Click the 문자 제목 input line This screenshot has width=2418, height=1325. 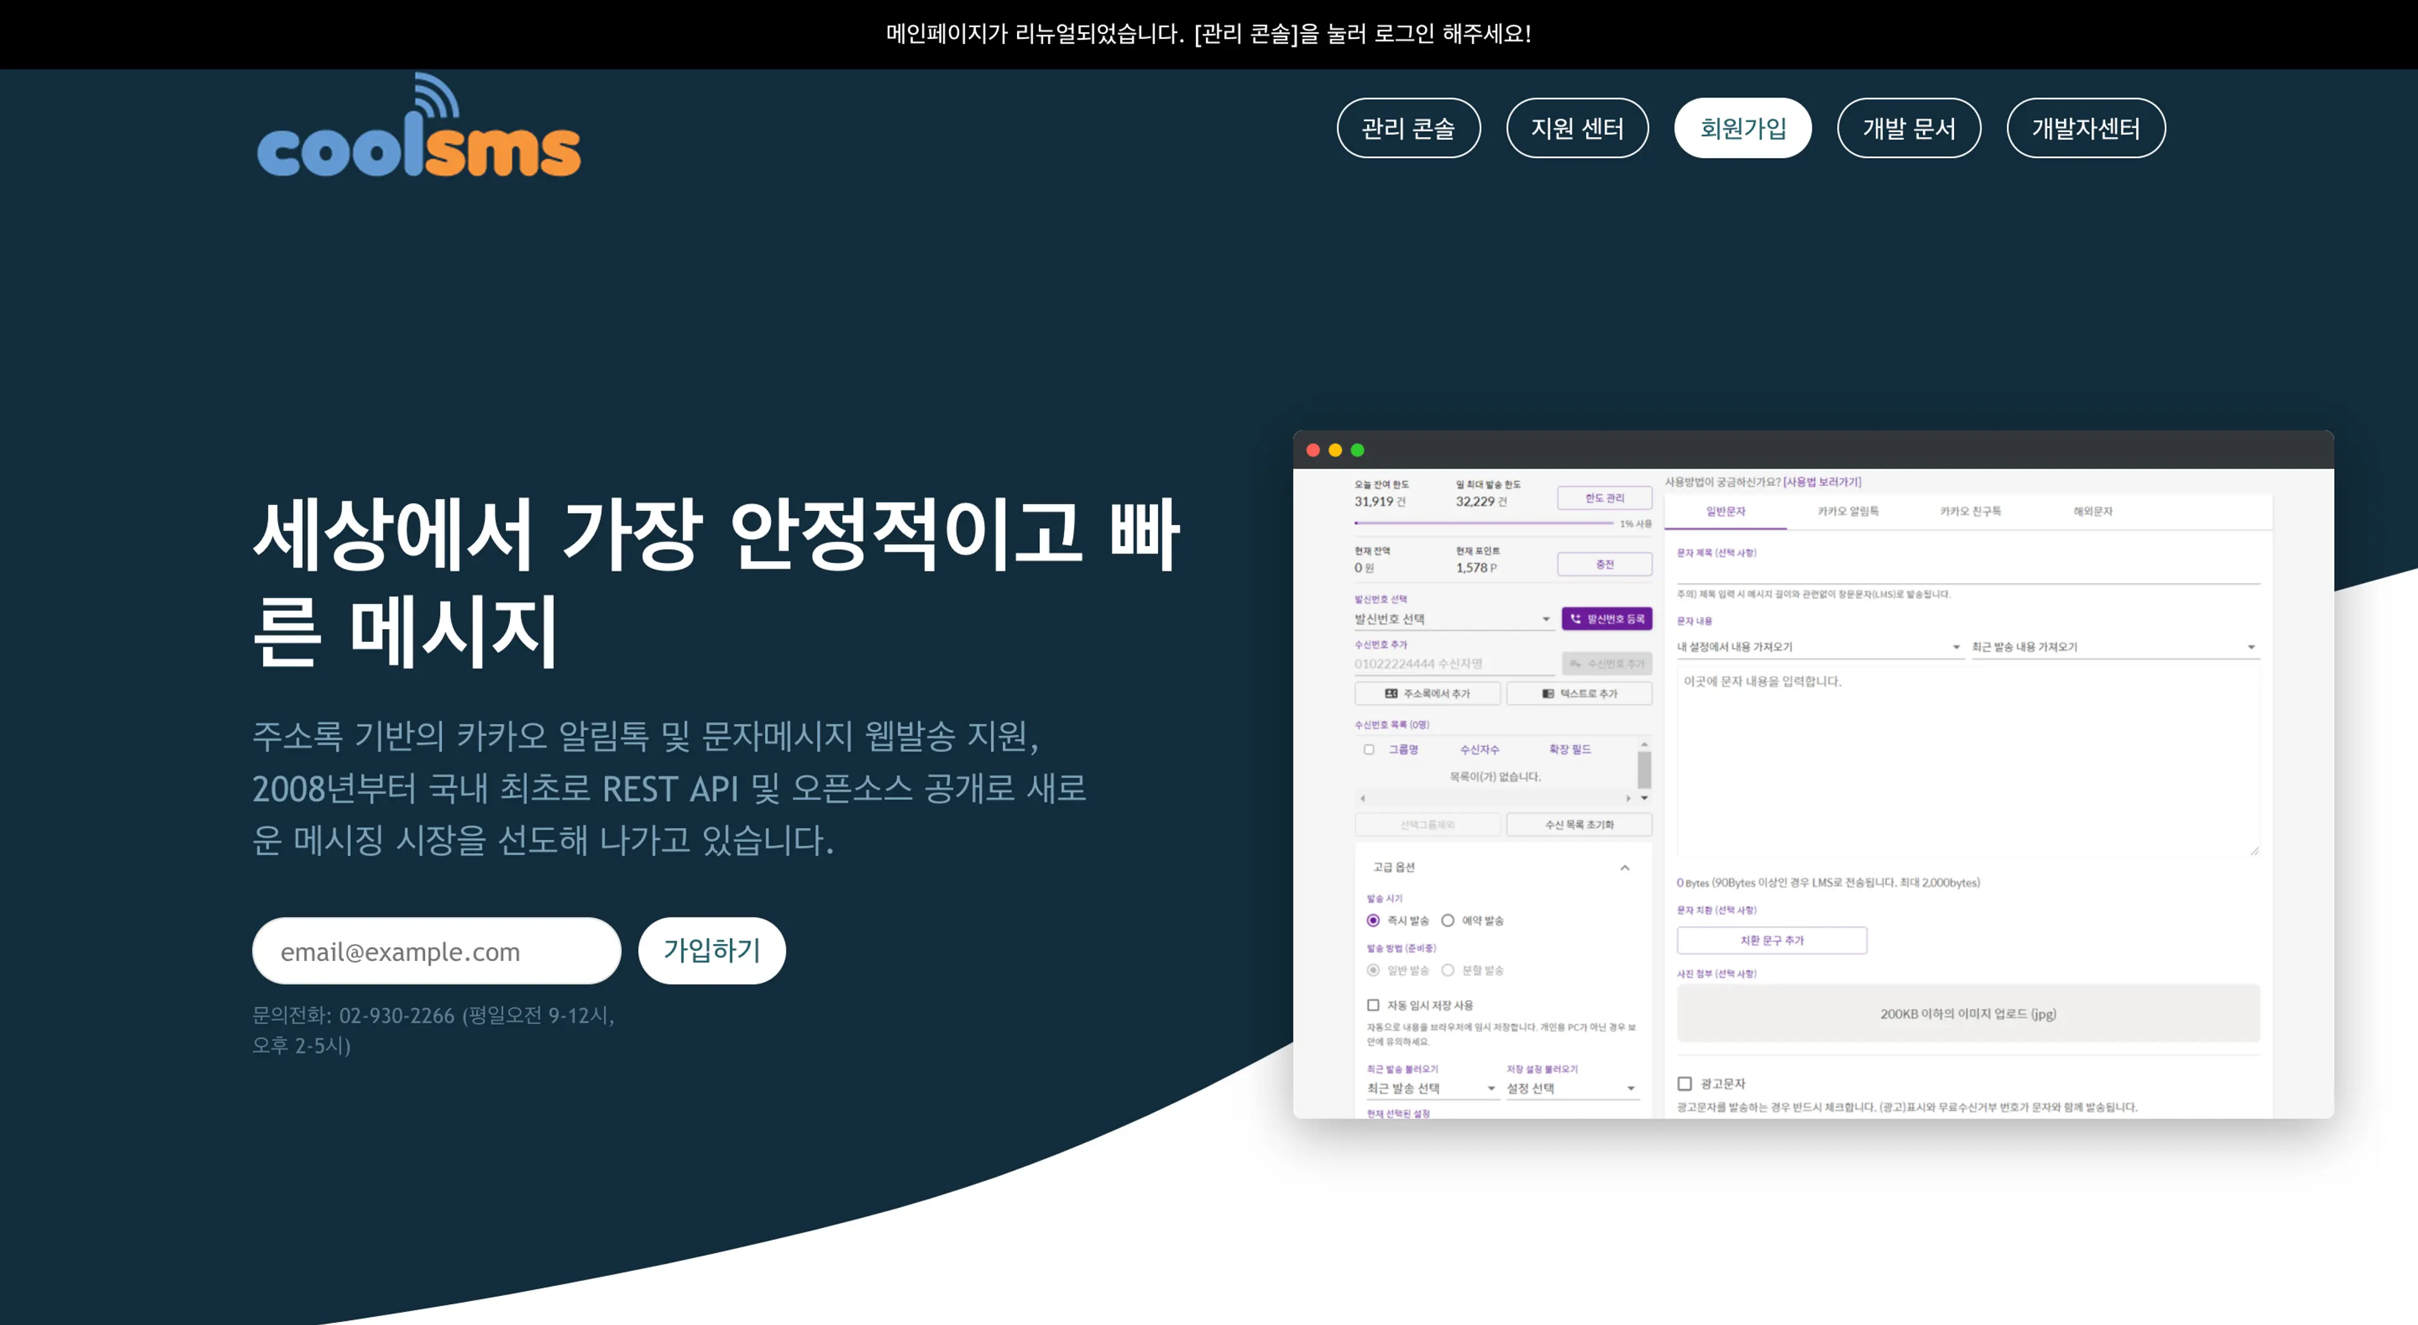point(1968,572)
